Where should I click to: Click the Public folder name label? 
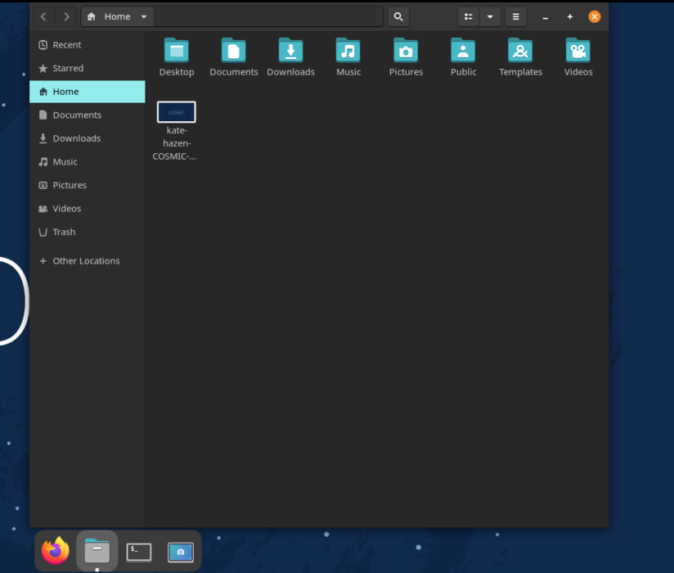coord(463,72)
